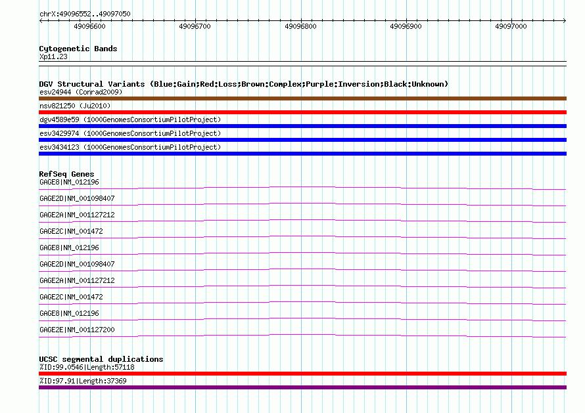
Task: Click the ruler's left arrowhead
Action: point(41,21)
